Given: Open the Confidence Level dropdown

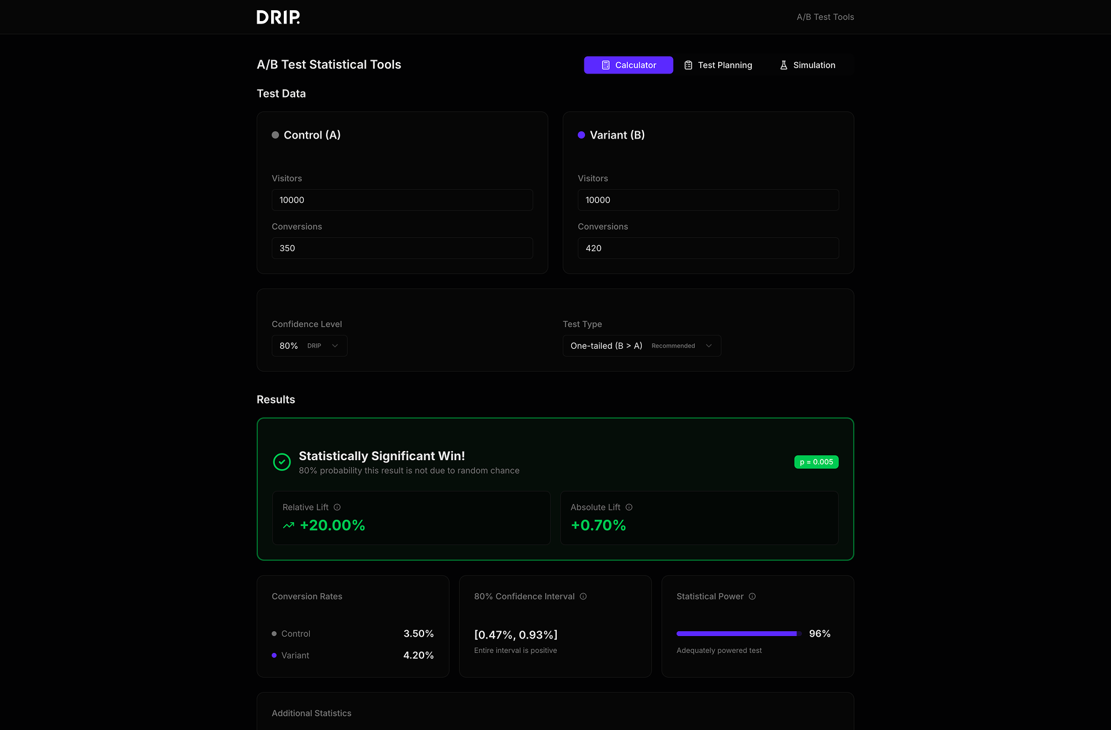Looking at the screenshot, I should tap(309, 346).
